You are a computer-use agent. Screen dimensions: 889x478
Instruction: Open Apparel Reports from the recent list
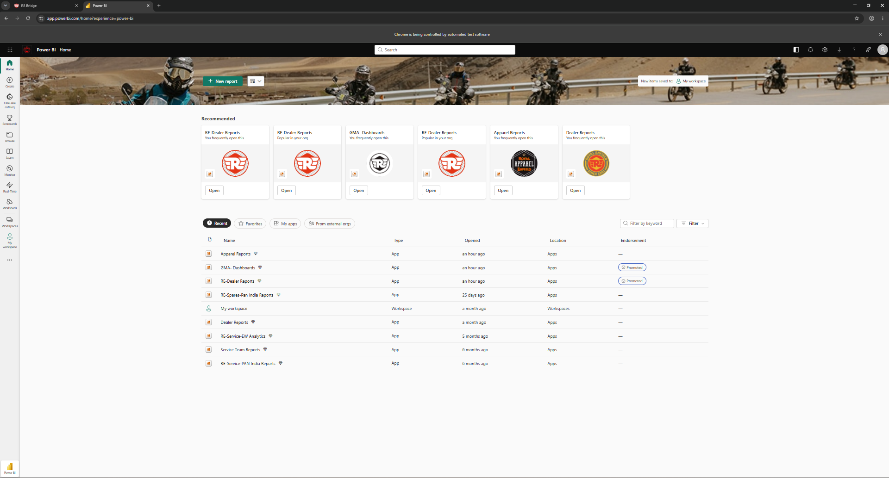click(x=235, y=254)
